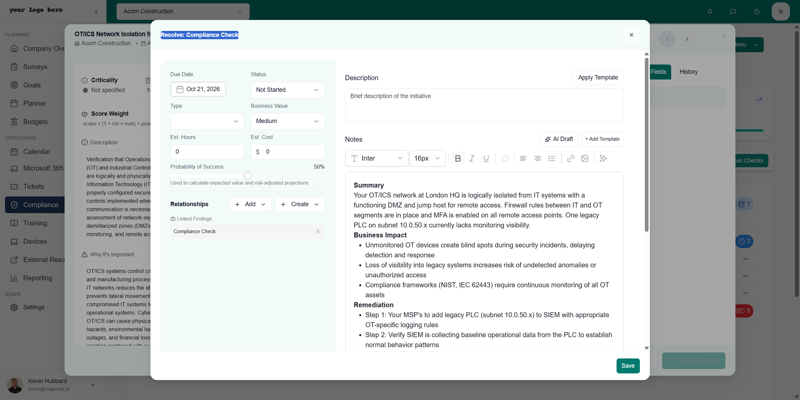This screenshot has height=400, width=800.
Task: Open the Business Value dropdown set to Medium
Action: pos(287,121)
